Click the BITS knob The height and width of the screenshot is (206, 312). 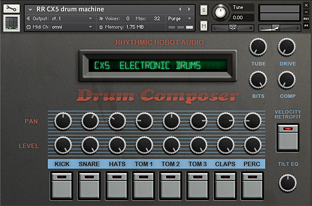[258, 80]
